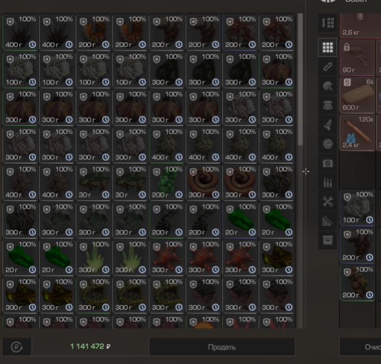Filter by ammunition bullets icon
This screenshot has width=381, height=364.
tap(328, 182)
